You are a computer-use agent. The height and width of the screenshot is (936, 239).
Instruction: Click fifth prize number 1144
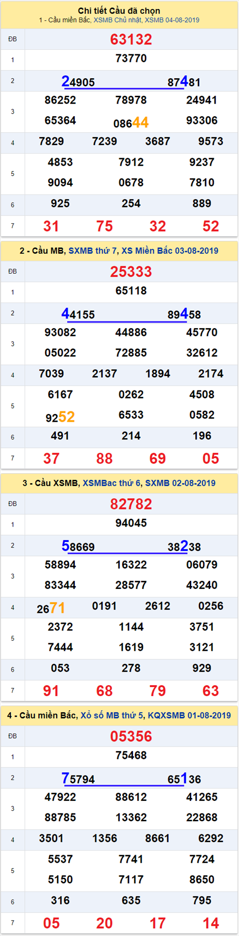coord(131,627)
